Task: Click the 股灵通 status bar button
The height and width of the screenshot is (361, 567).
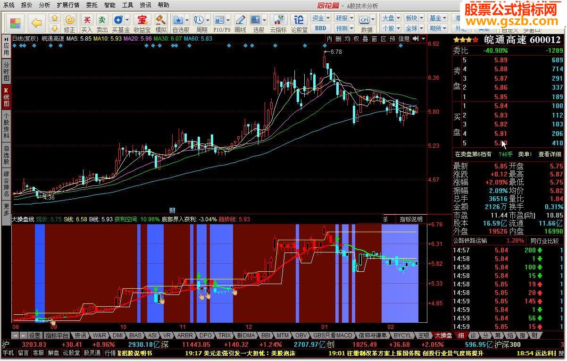Action: click(92, 353)
